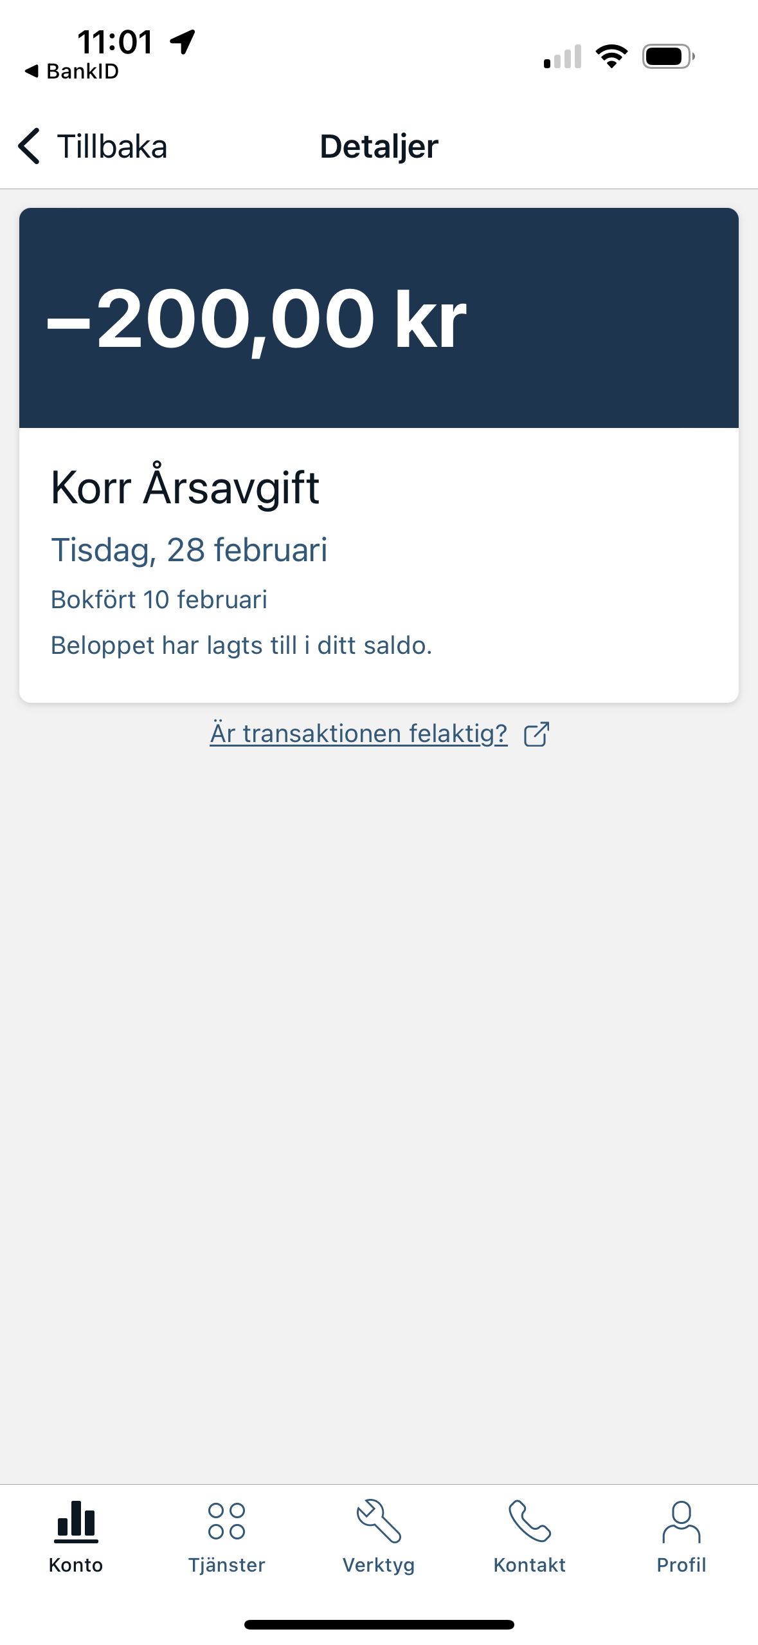Tap the back chevron arrow
758x1645 pixels.
(29, 146)
